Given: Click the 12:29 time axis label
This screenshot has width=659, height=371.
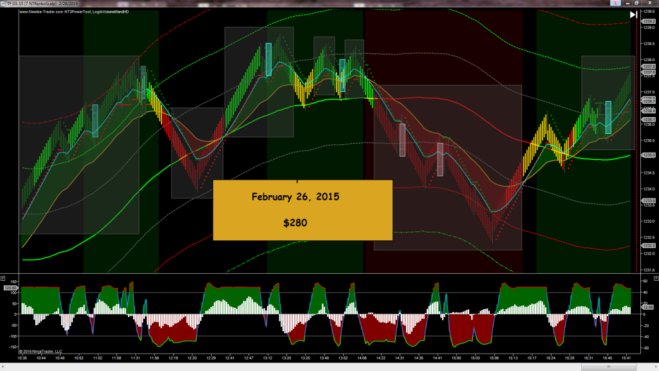Looking at the screenshot, I should tap(211, 358).
